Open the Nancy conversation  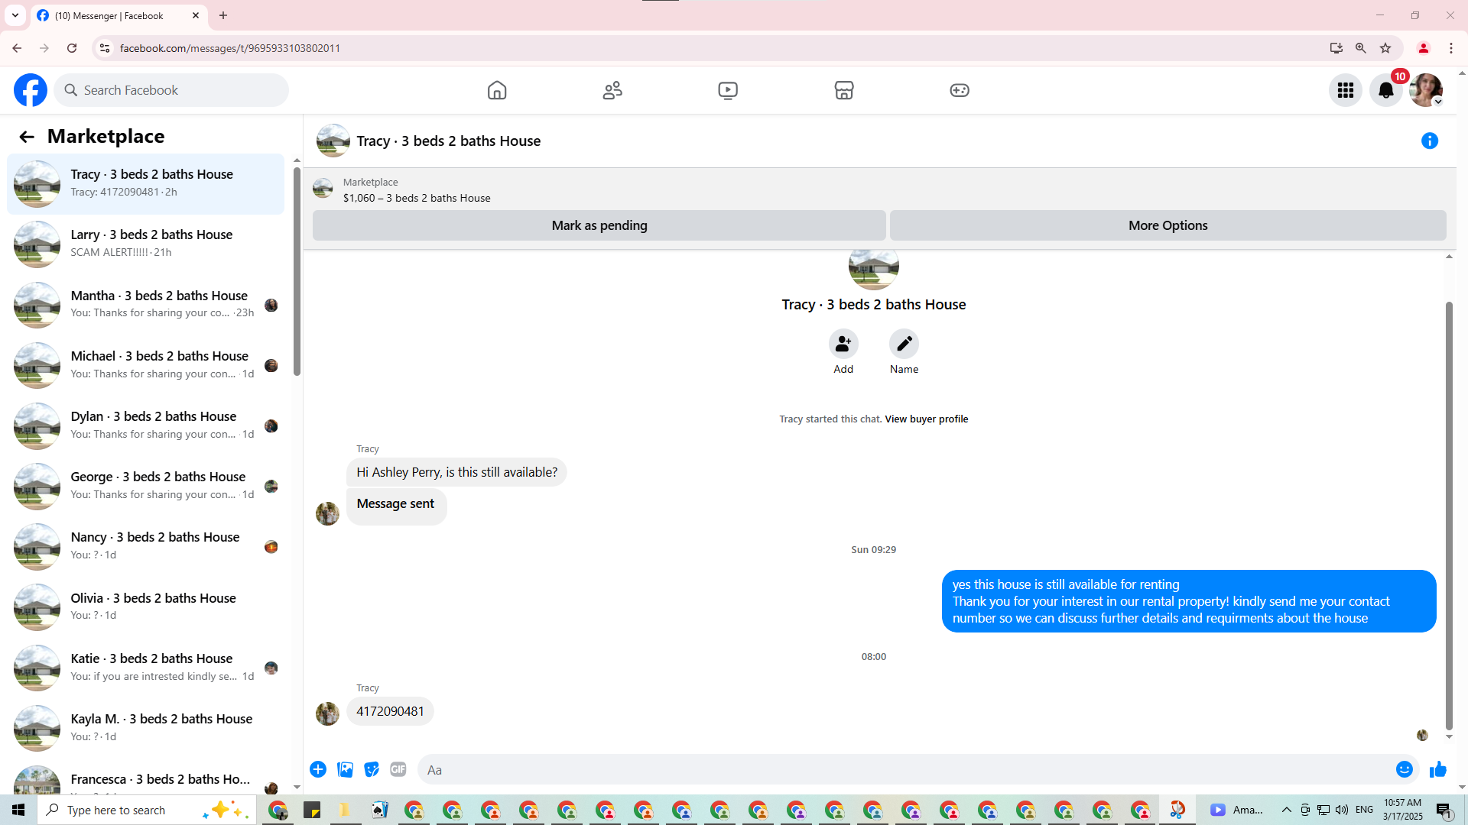click(145, 546)
